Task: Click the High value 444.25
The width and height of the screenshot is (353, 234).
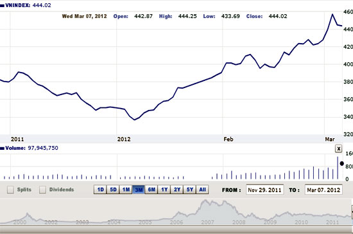Action: pos(187,16)
